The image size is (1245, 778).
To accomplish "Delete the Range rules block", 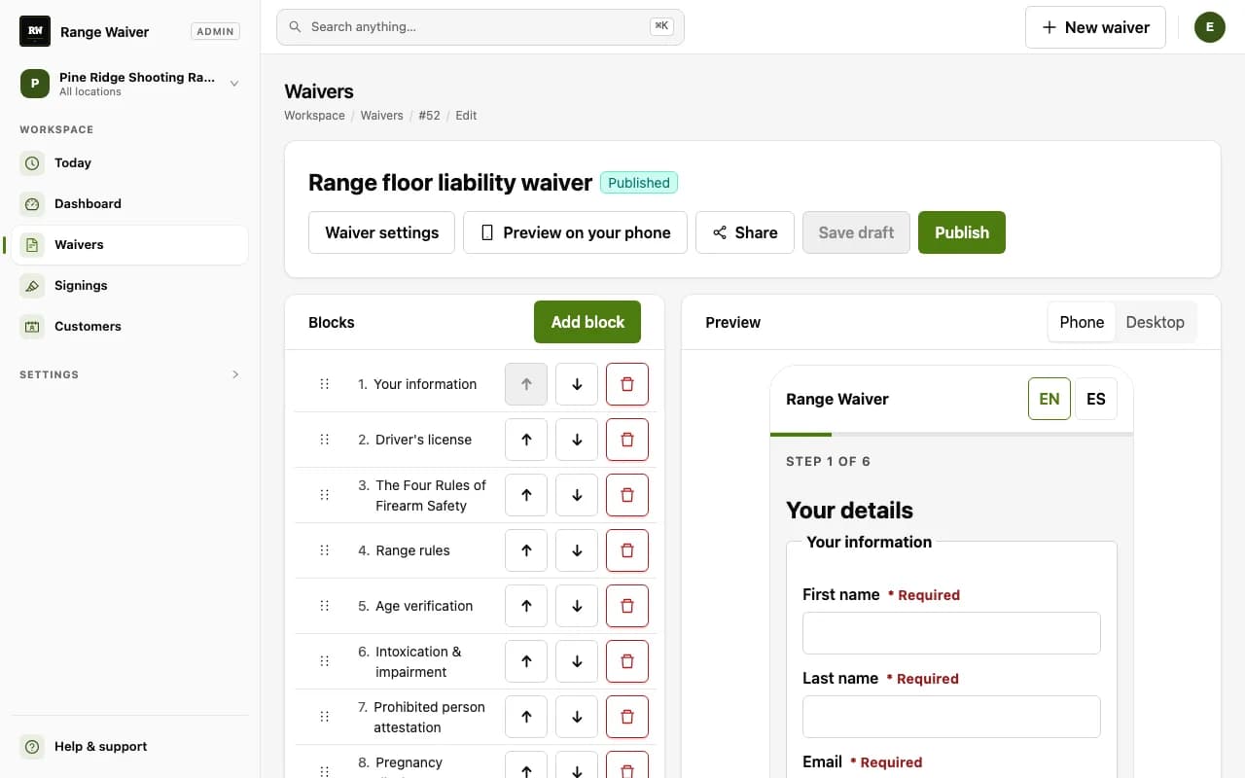I will (x=627, y=550).
